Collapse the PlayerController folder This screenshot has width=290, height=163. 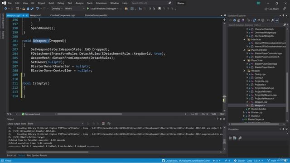(244, 50)
